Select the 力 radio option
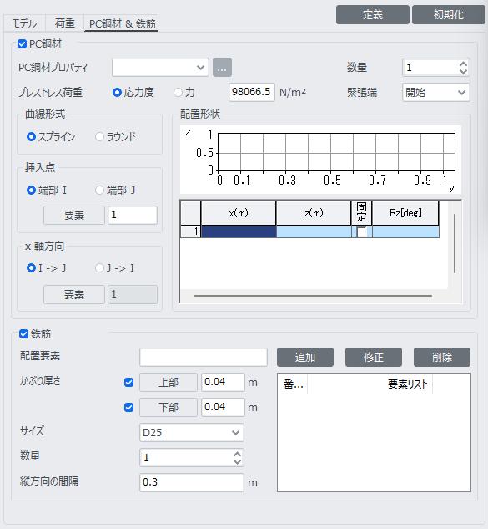488x529 pixels. coord(178,93)
